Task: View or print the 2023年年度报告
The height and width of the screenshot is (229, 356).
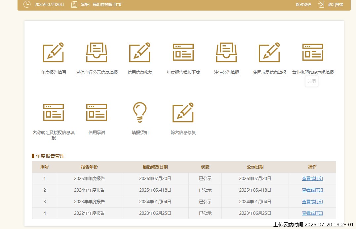Action: pyautogui.click(x=312, y=202)
